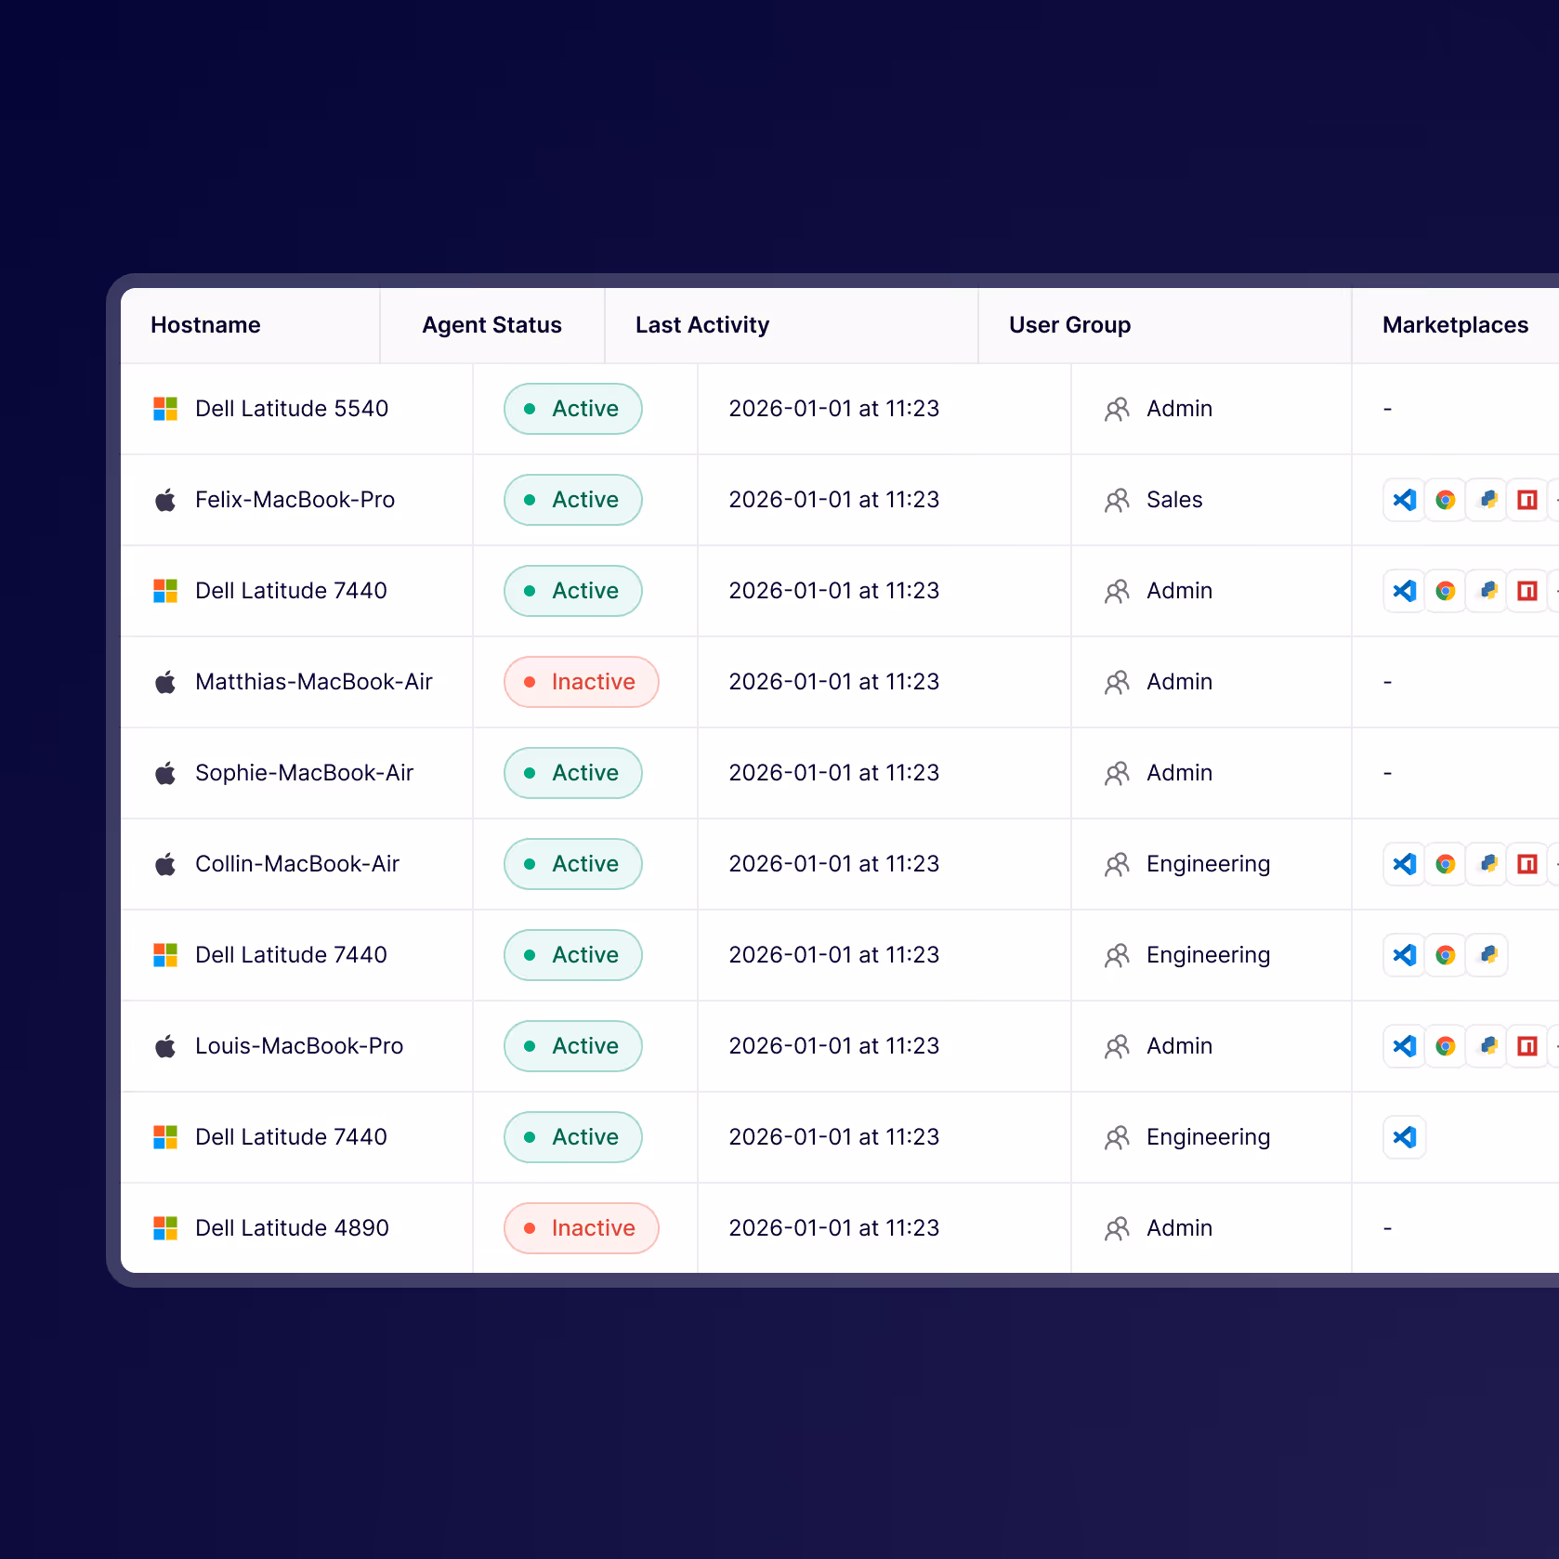Image resolution: width=1559 pixels, height=1559 pixels.
Task: Open VS Code marketplace icon in Louis-MacBook-Pro row
Action: tap(1405, 1046)
